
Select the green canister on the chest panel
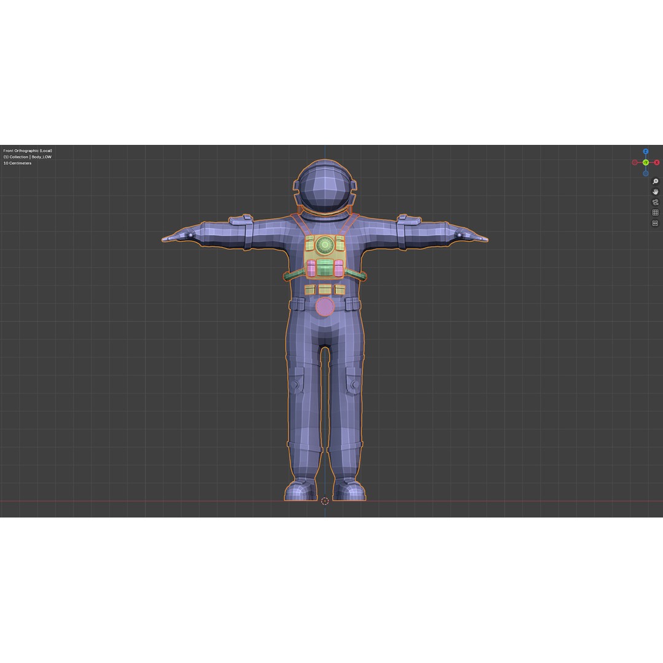point(325,268)
